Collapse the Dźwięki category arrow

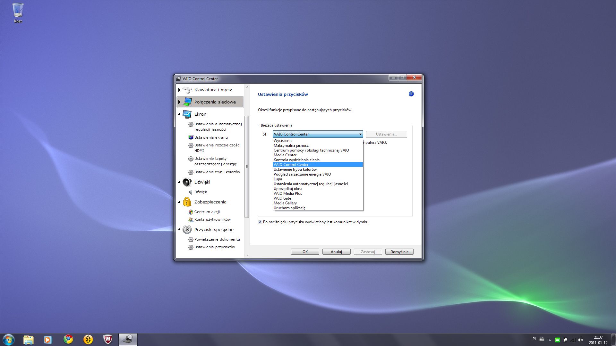tap(179, 182)
